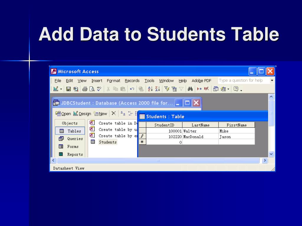Click the FirstName column header
This screenshot has height=226, width=302.
coord(237,125)
